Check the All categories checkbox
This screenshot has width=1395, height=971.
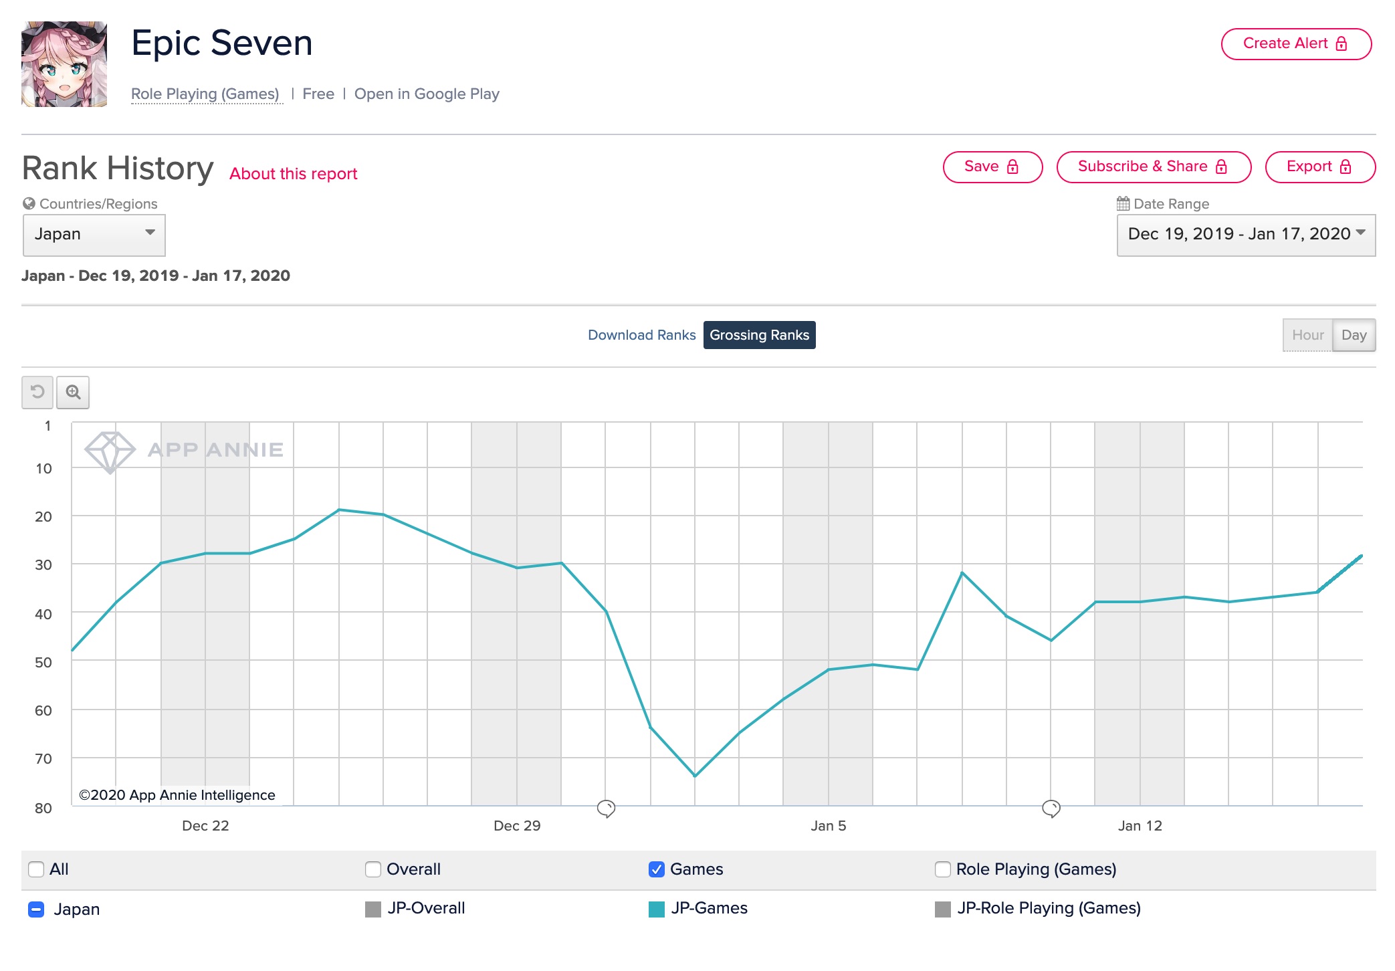pos(36,869)
